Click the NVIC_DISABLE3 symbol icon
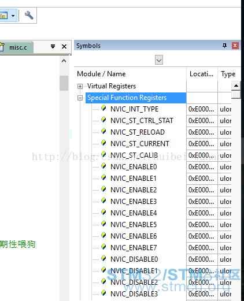Screen dimensions: 244x301 tap(103, 293)
